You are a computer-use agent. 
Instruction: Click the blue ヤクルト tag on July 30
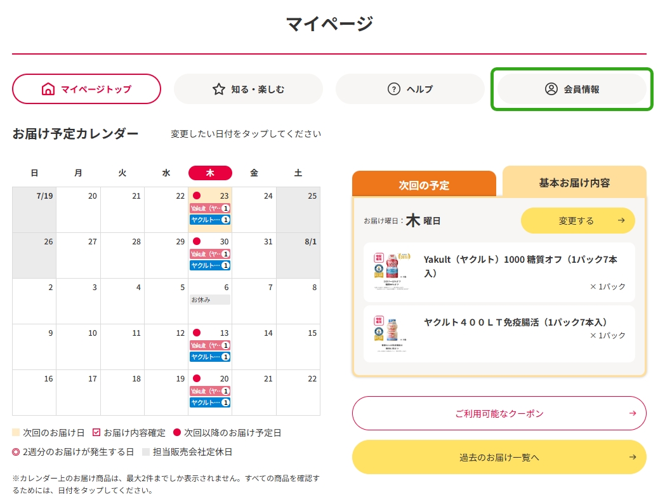click(x=210, y=265)
